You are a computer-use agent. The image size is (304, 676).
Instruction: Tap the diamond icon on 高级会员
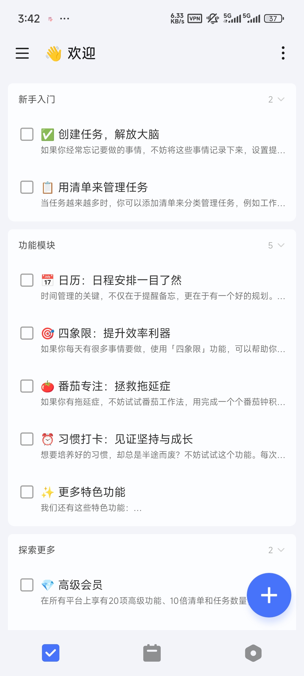point(48,585)
